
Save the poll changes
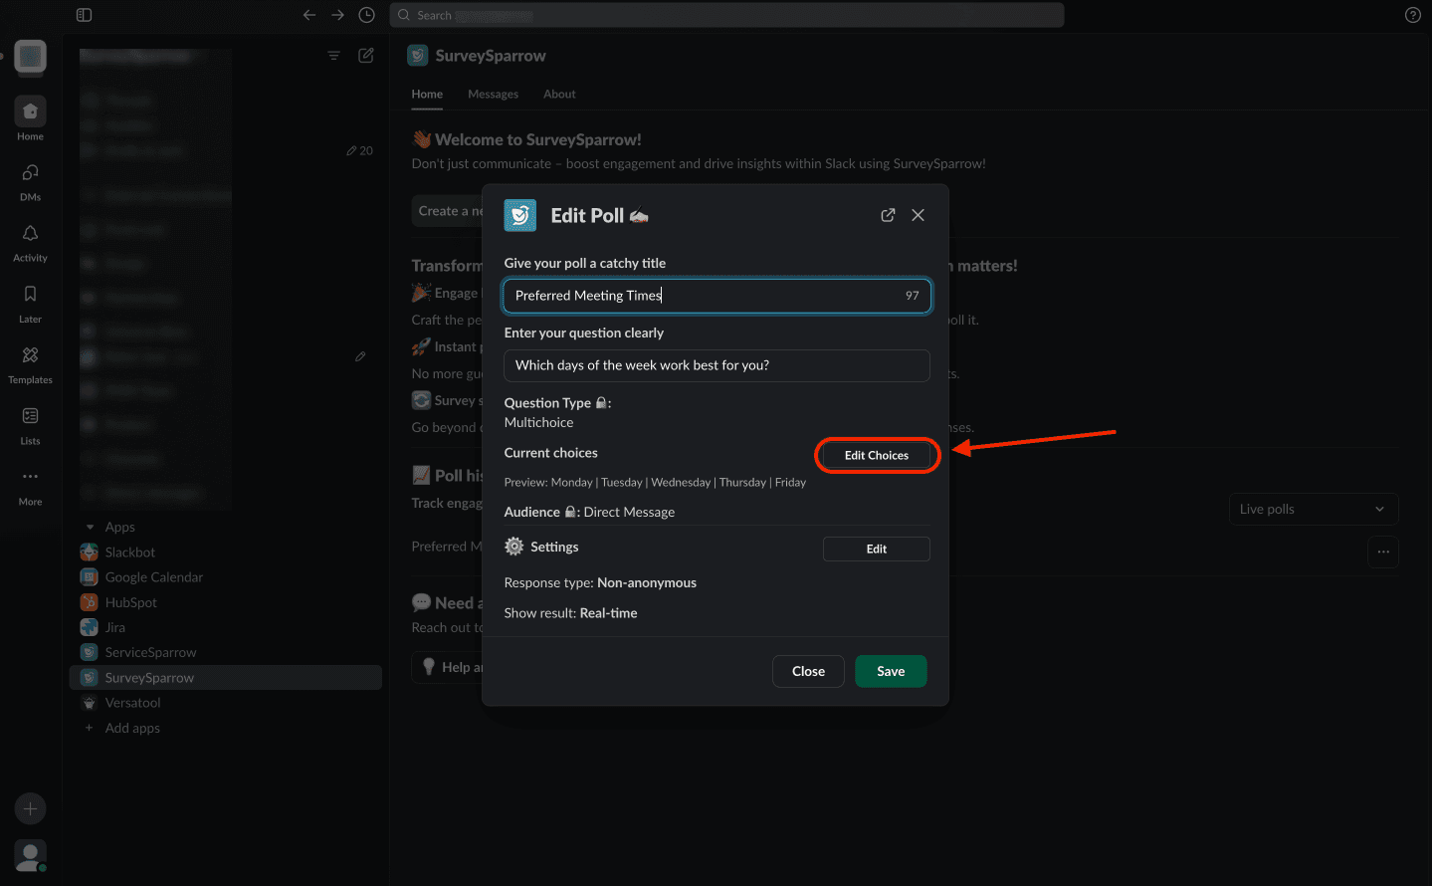891,671
